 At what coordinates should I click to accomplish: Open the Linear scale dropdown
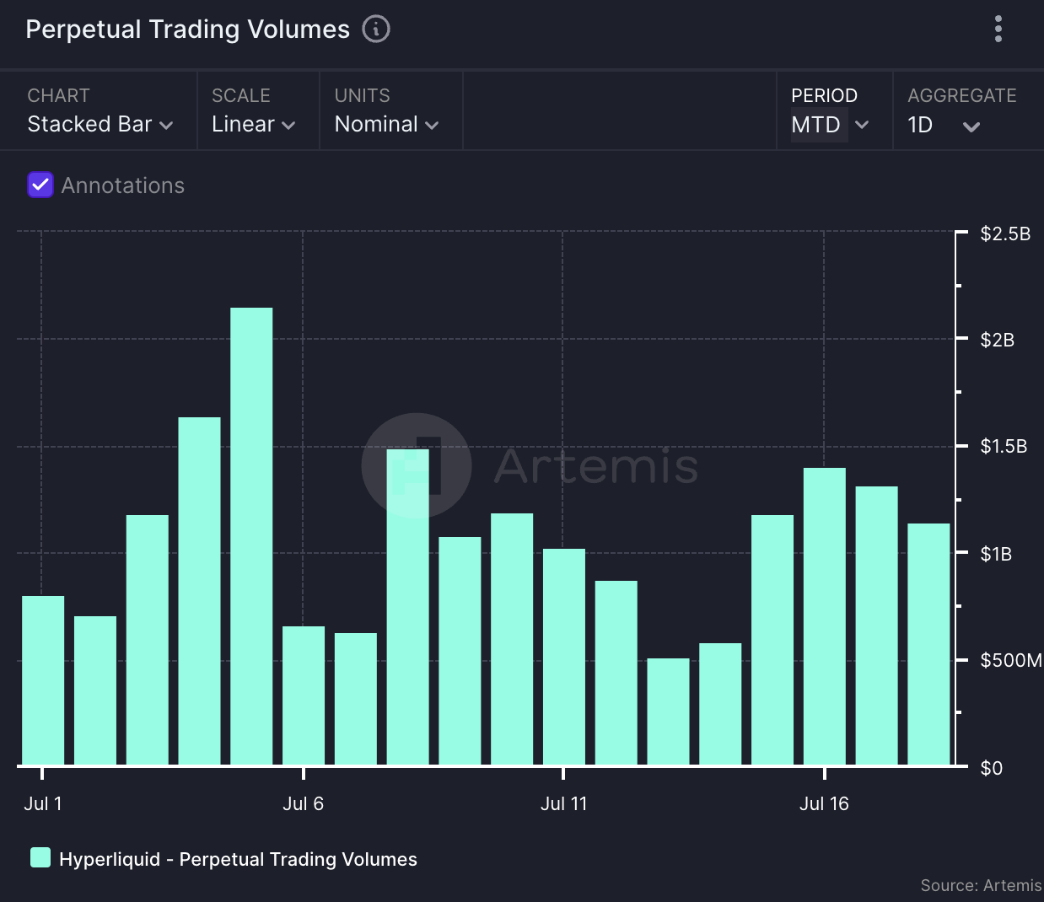click(253, 124)
